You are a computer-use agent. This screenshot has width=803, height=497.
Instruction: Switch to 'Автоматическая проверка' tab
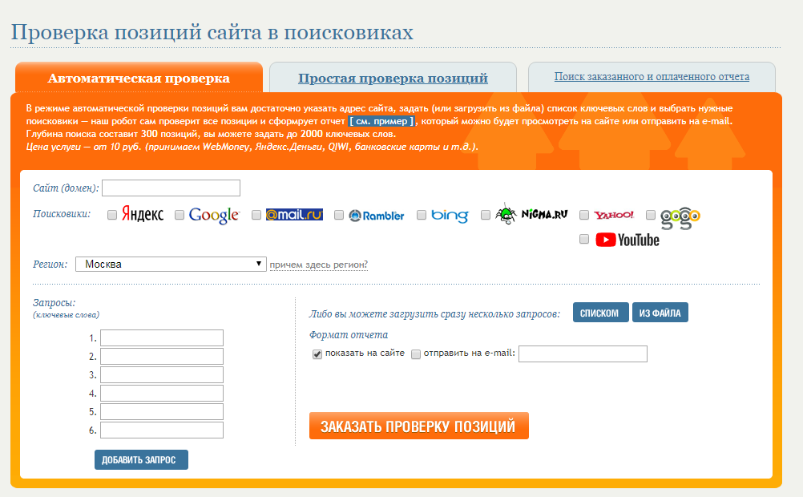(139, 79)
